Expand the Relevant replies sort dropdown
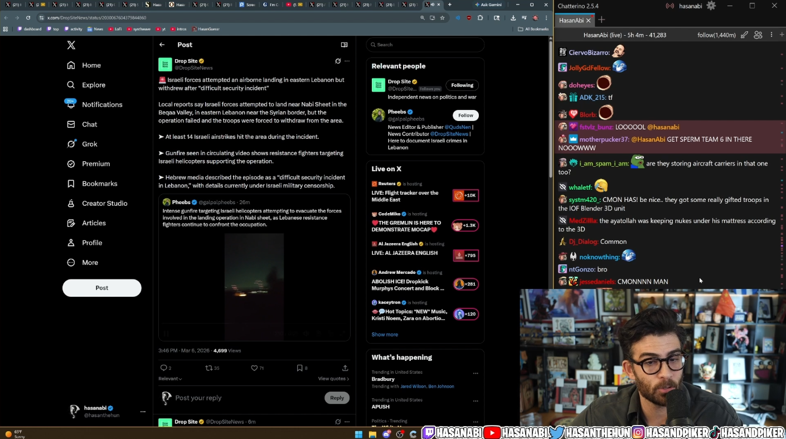The width and height of the screenshot is (786, 439). pos(170,379)
